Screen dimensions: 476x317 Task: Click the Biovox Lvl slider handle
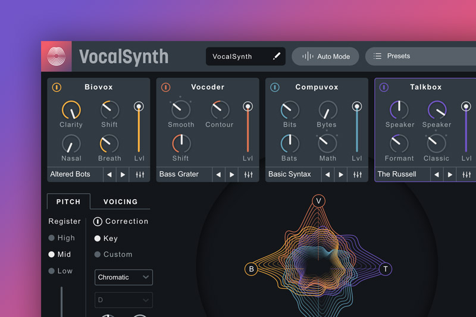[139, 106]
